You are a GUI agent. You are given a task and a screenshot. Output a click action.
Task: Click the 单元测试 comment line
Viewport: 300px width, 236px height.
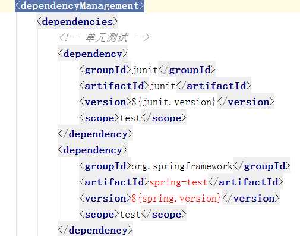pos(104,37)
